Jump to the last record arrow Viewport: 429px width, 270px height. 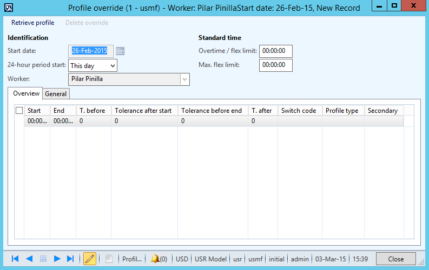click(x=70, y=259)
